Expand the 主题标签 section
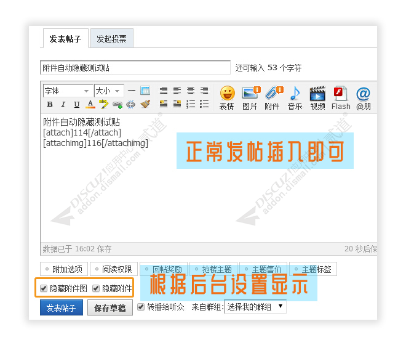406x345 pixels. pyautogui.click(x=313, y=269)
